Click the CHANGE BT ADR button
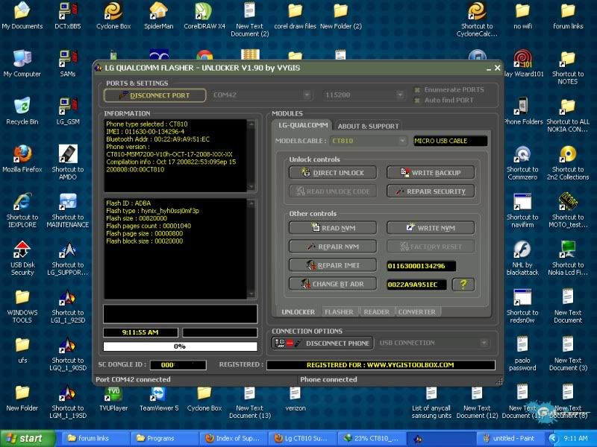This screenshot has width=597, height=447. tap(333, 284)
